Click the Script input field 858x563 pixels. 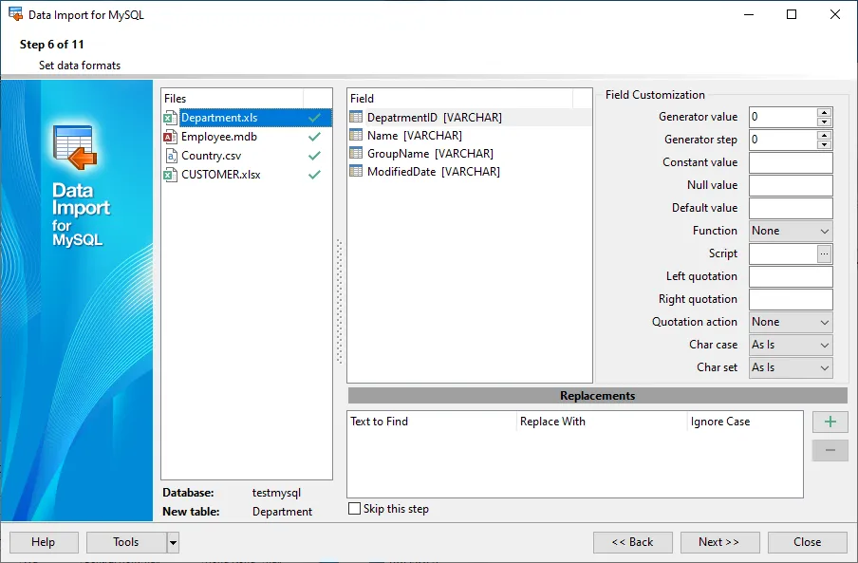[783, 253]
